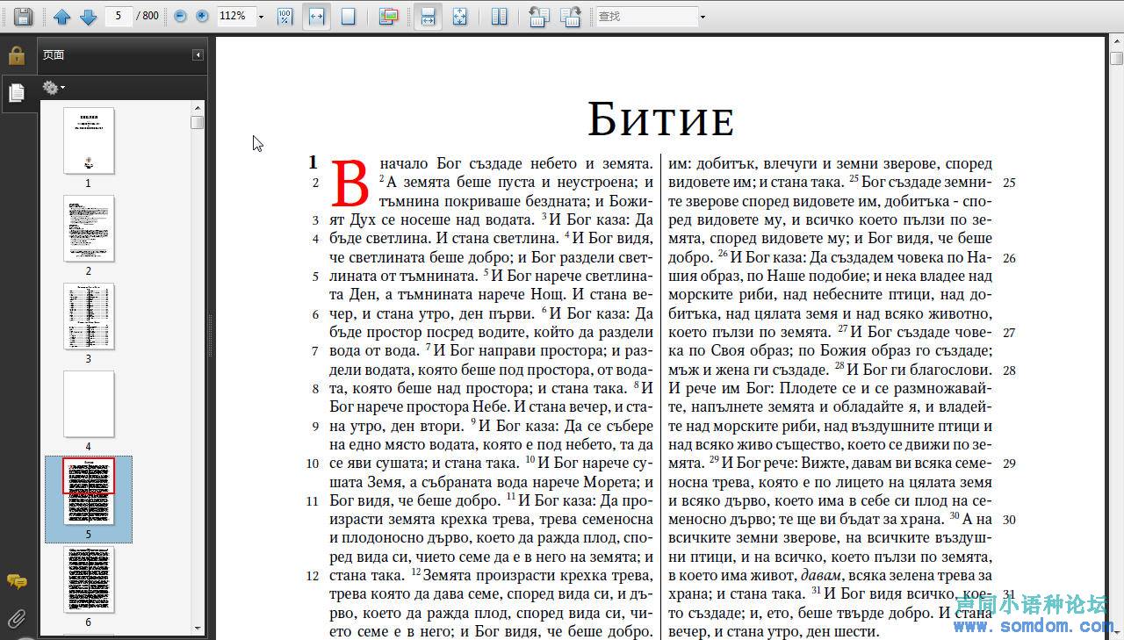This screenshot has width=1124, height=640.
Task: Toggle the page thumbnails panel icon
Action: tap(17, 92)
